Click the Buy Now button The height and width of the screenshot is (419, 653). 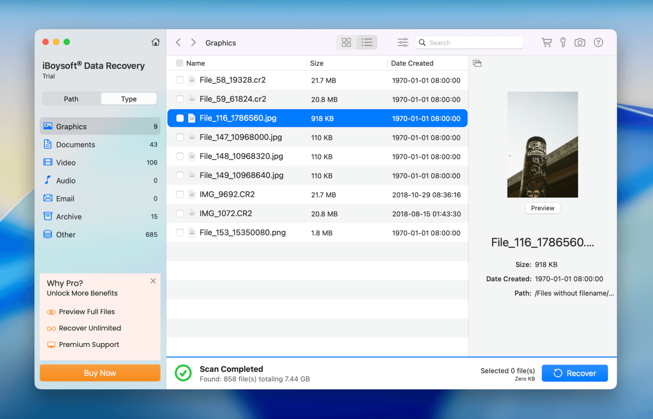[100, 373]
